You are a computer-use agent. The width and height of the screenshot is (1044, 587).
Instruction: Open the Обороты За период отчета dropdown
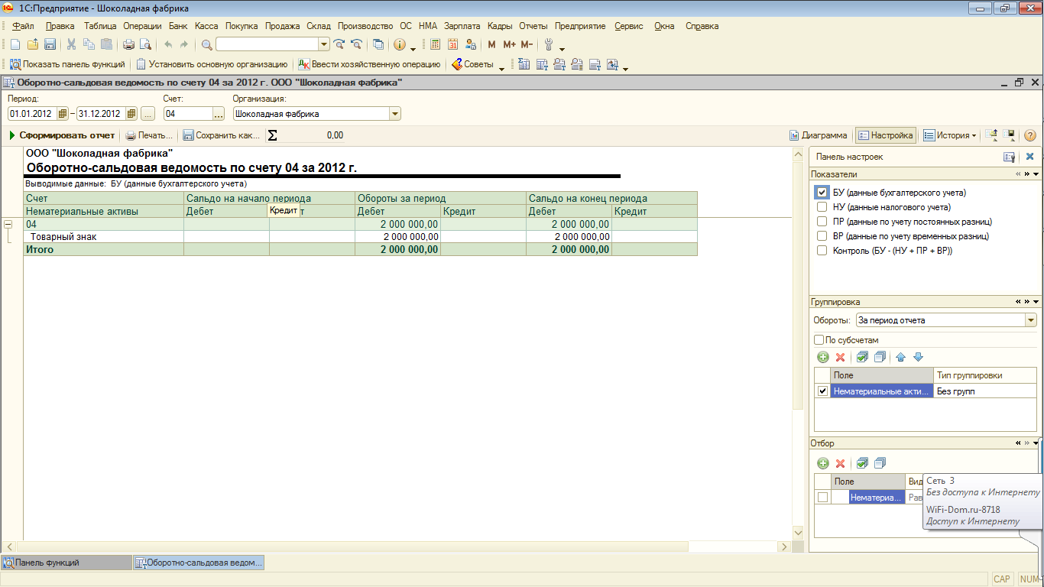(x=1031, y=320)
